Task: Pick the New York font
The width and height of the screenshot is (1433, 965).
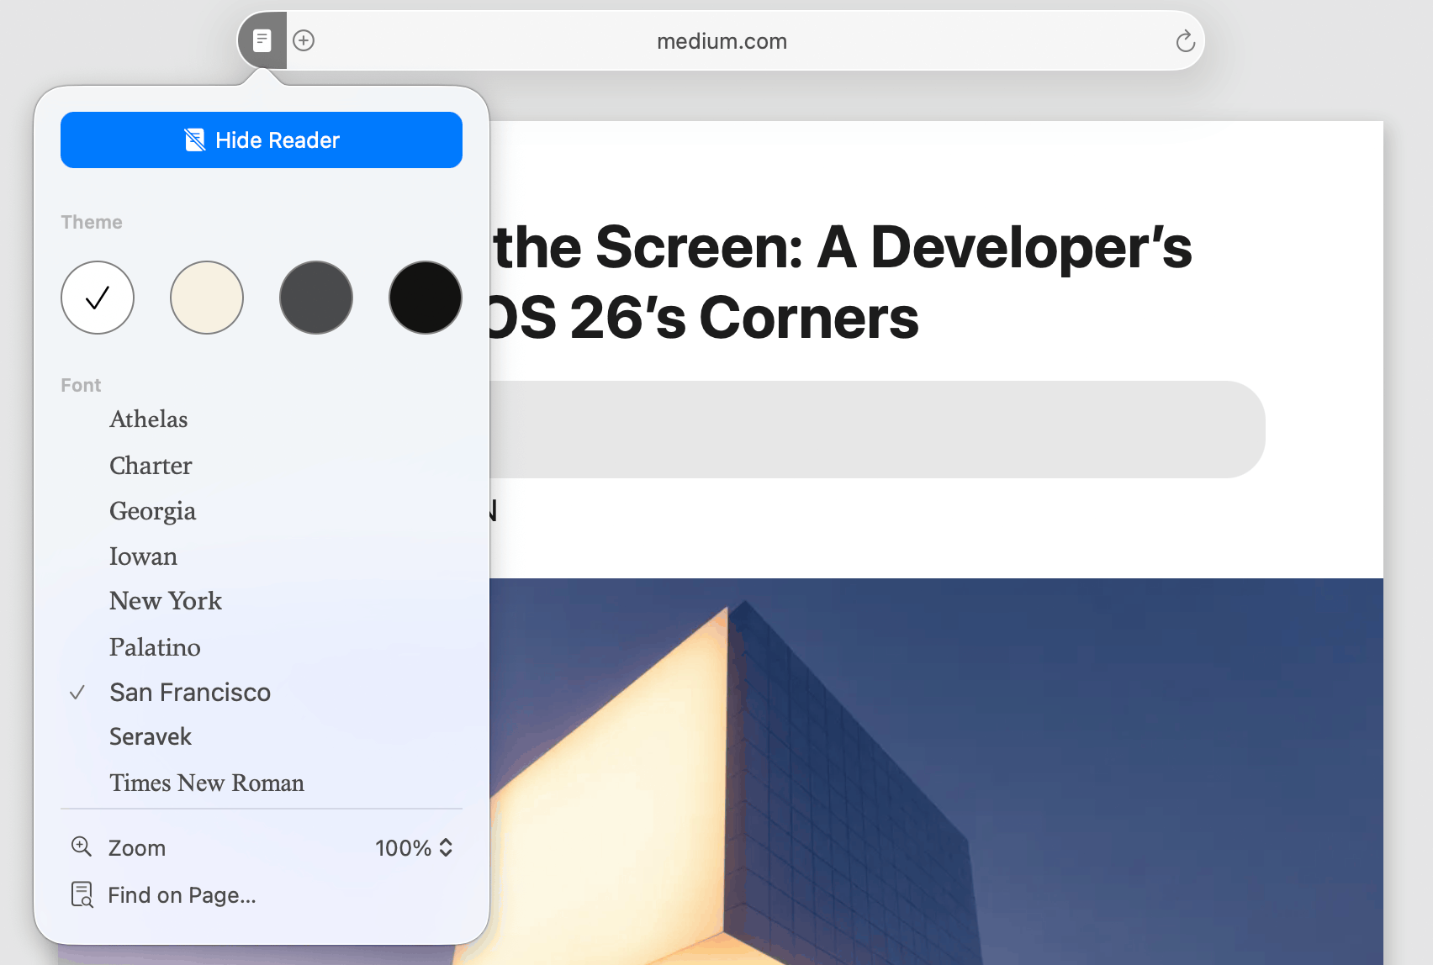Action: pyautogui.click(x=166, y=601)
